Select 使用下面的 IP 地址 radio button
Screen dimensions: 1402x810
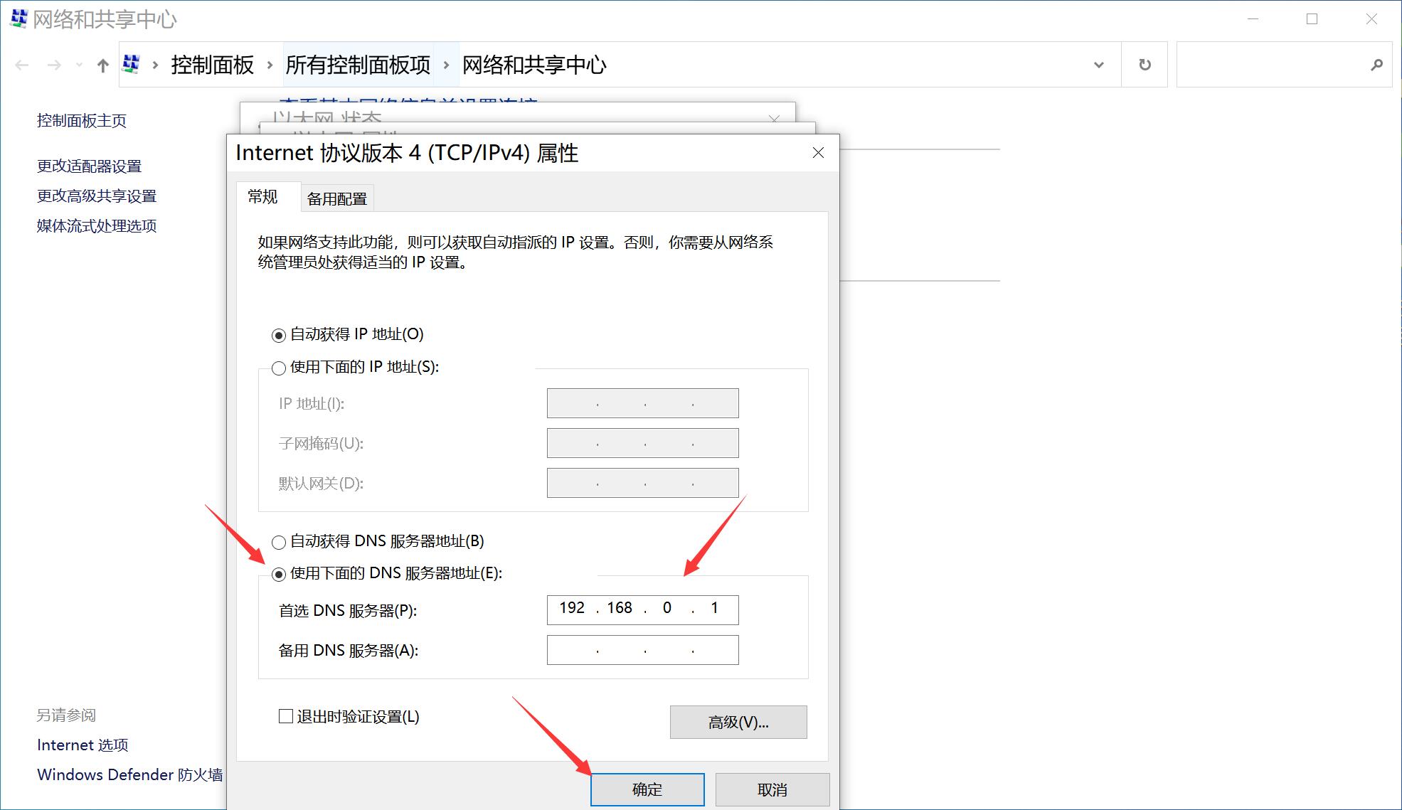click(279, 368)
